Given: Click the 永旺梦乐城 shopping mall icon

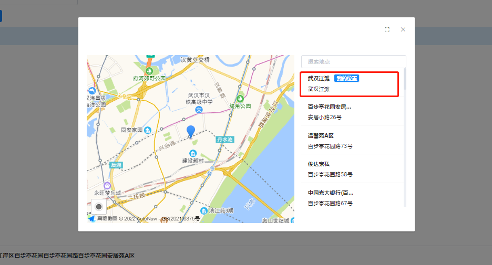Looking at the screenshot, I should click(x=107, y=185).
